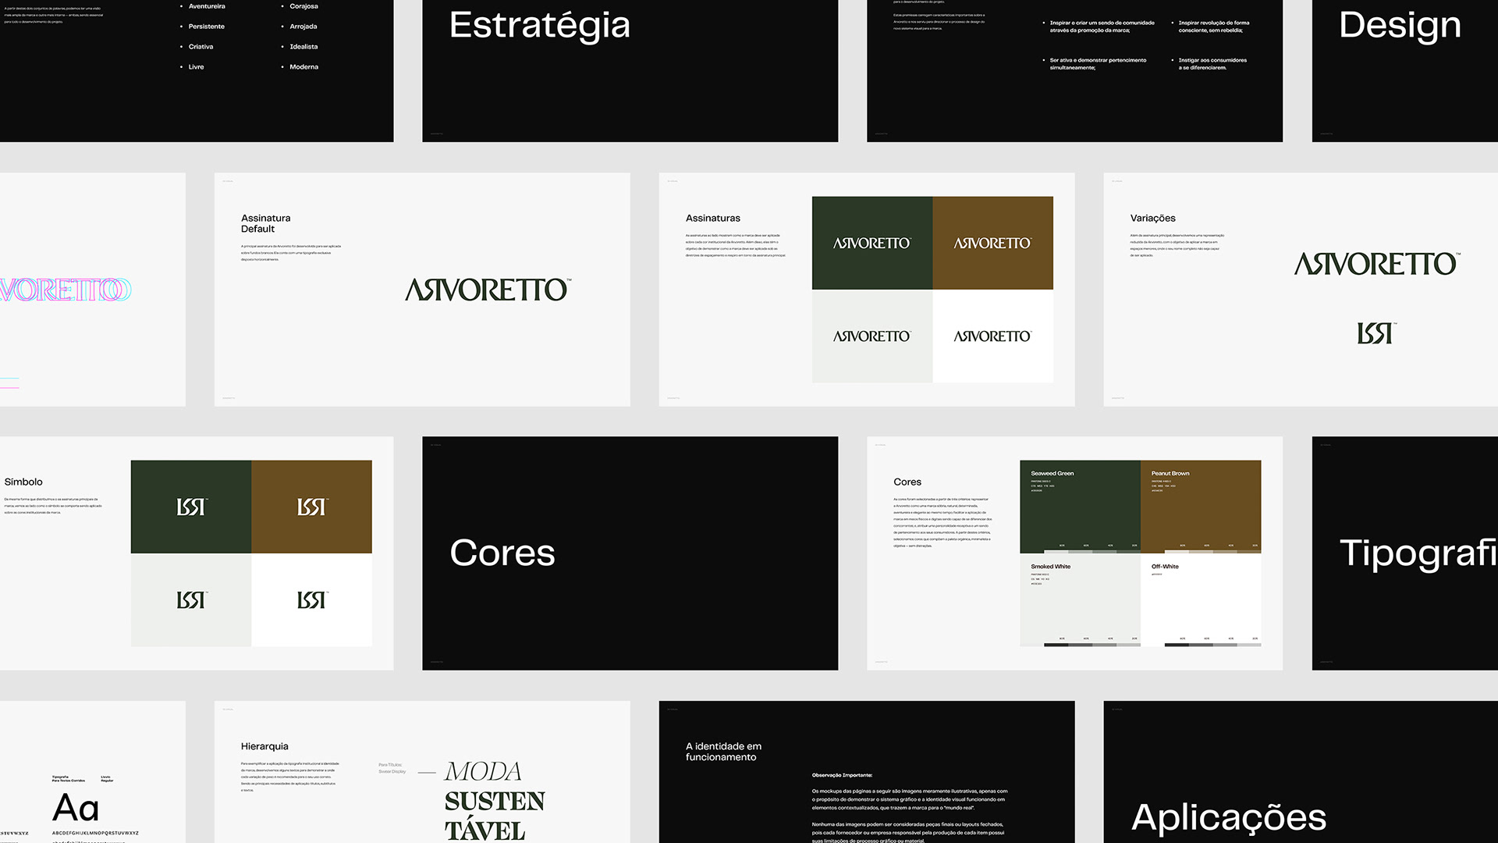The height and width of the screenshot is (843, 1498).
Task: Click 'Inspirar e criar um senso de comunidade' bullet
Action: (x=1102, y=27)
